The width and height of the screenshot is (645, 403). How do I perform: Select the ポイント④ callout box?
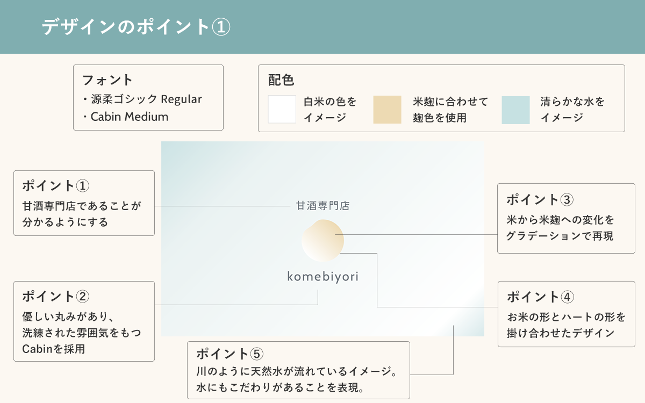coord(566,314)
